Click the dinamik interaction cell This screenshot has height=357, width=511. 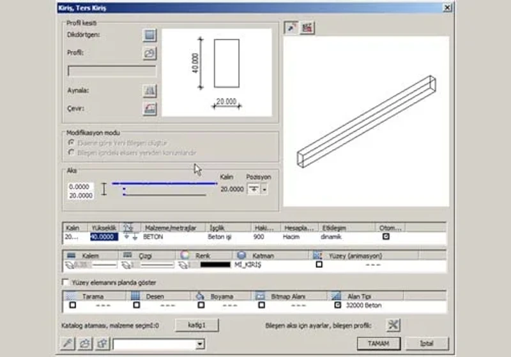[x=331, y=237]
